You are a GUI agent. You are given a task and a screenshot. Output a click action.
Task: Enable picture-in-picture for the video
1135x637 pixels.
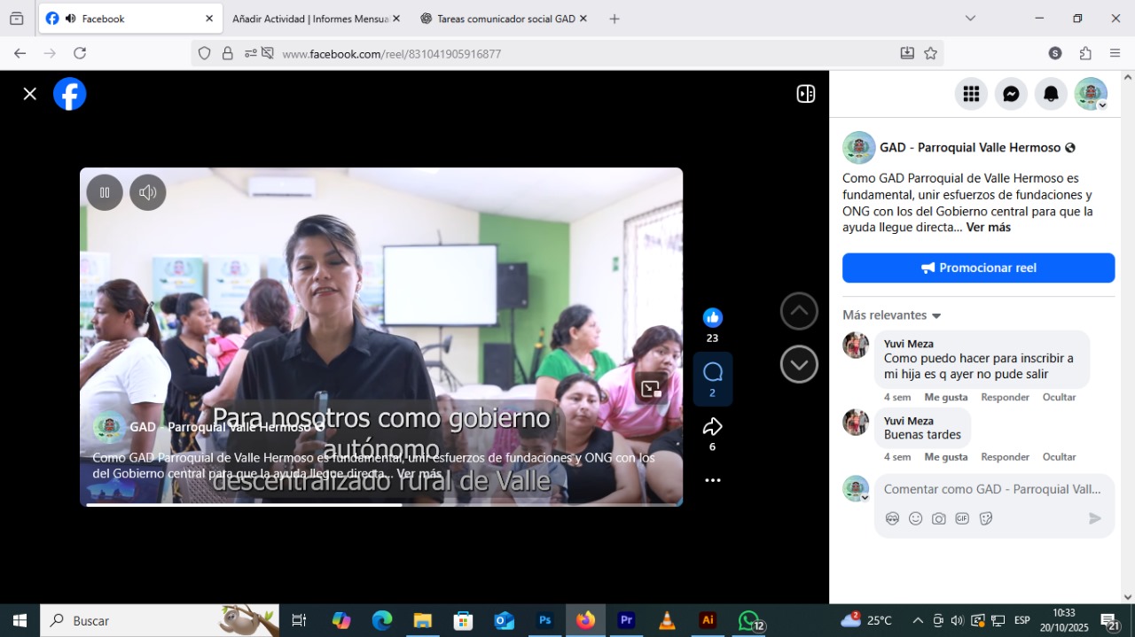(651, 388)
